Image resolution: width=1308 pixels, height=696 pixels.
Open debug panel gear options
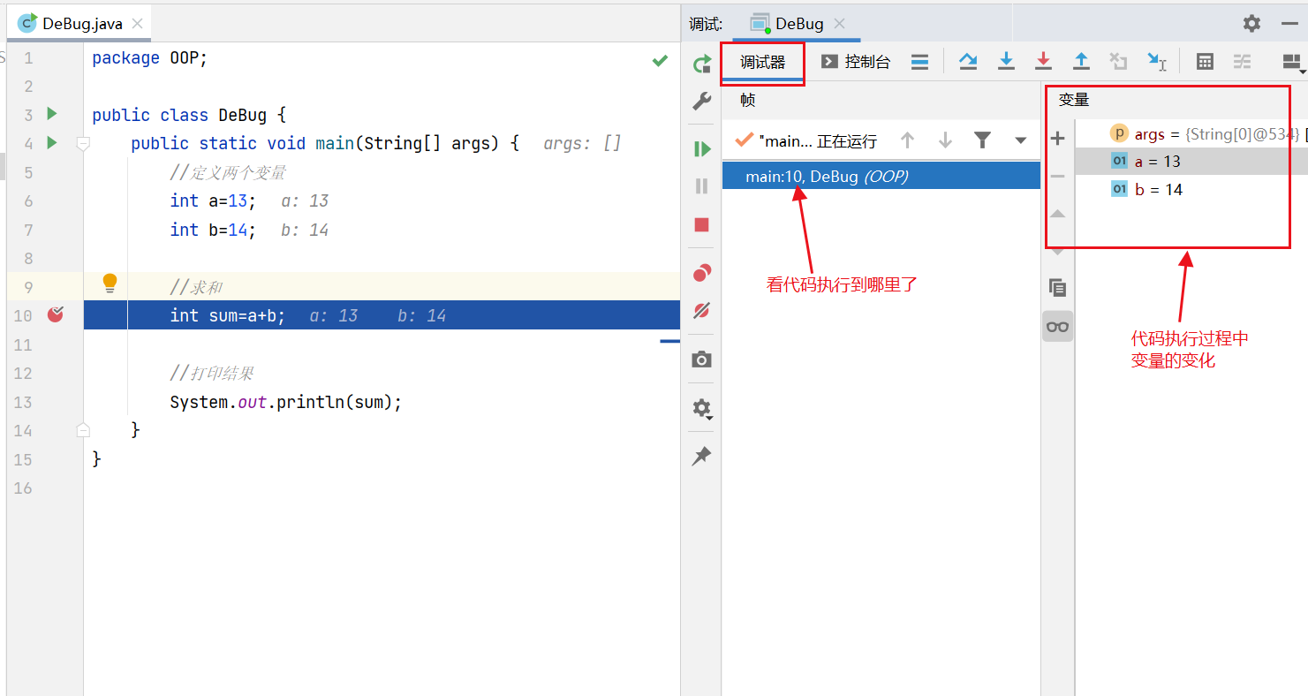coord(1252,24)
